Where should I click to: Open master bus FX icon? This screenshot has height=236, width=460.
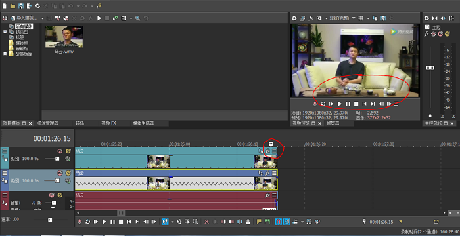426,34
